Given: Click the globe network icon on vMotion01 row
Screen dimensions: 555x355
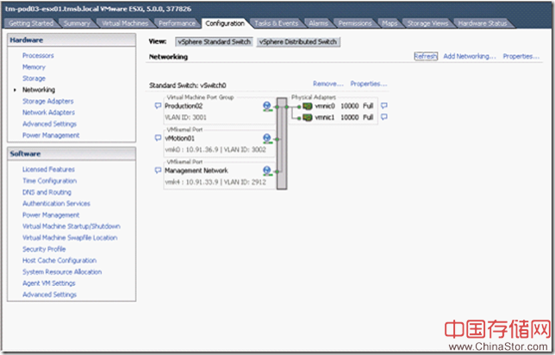Looking at the screenshot, I should [x=267, y=139].
